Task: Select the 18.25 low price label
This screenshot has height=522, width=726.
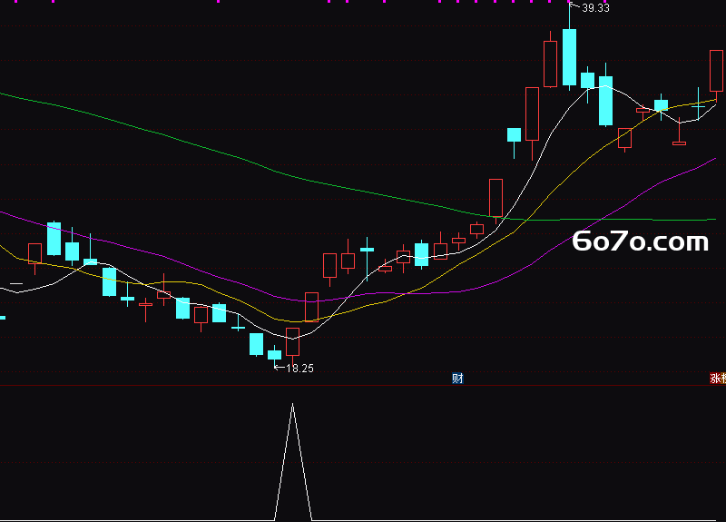Action: tap(299, 369)
